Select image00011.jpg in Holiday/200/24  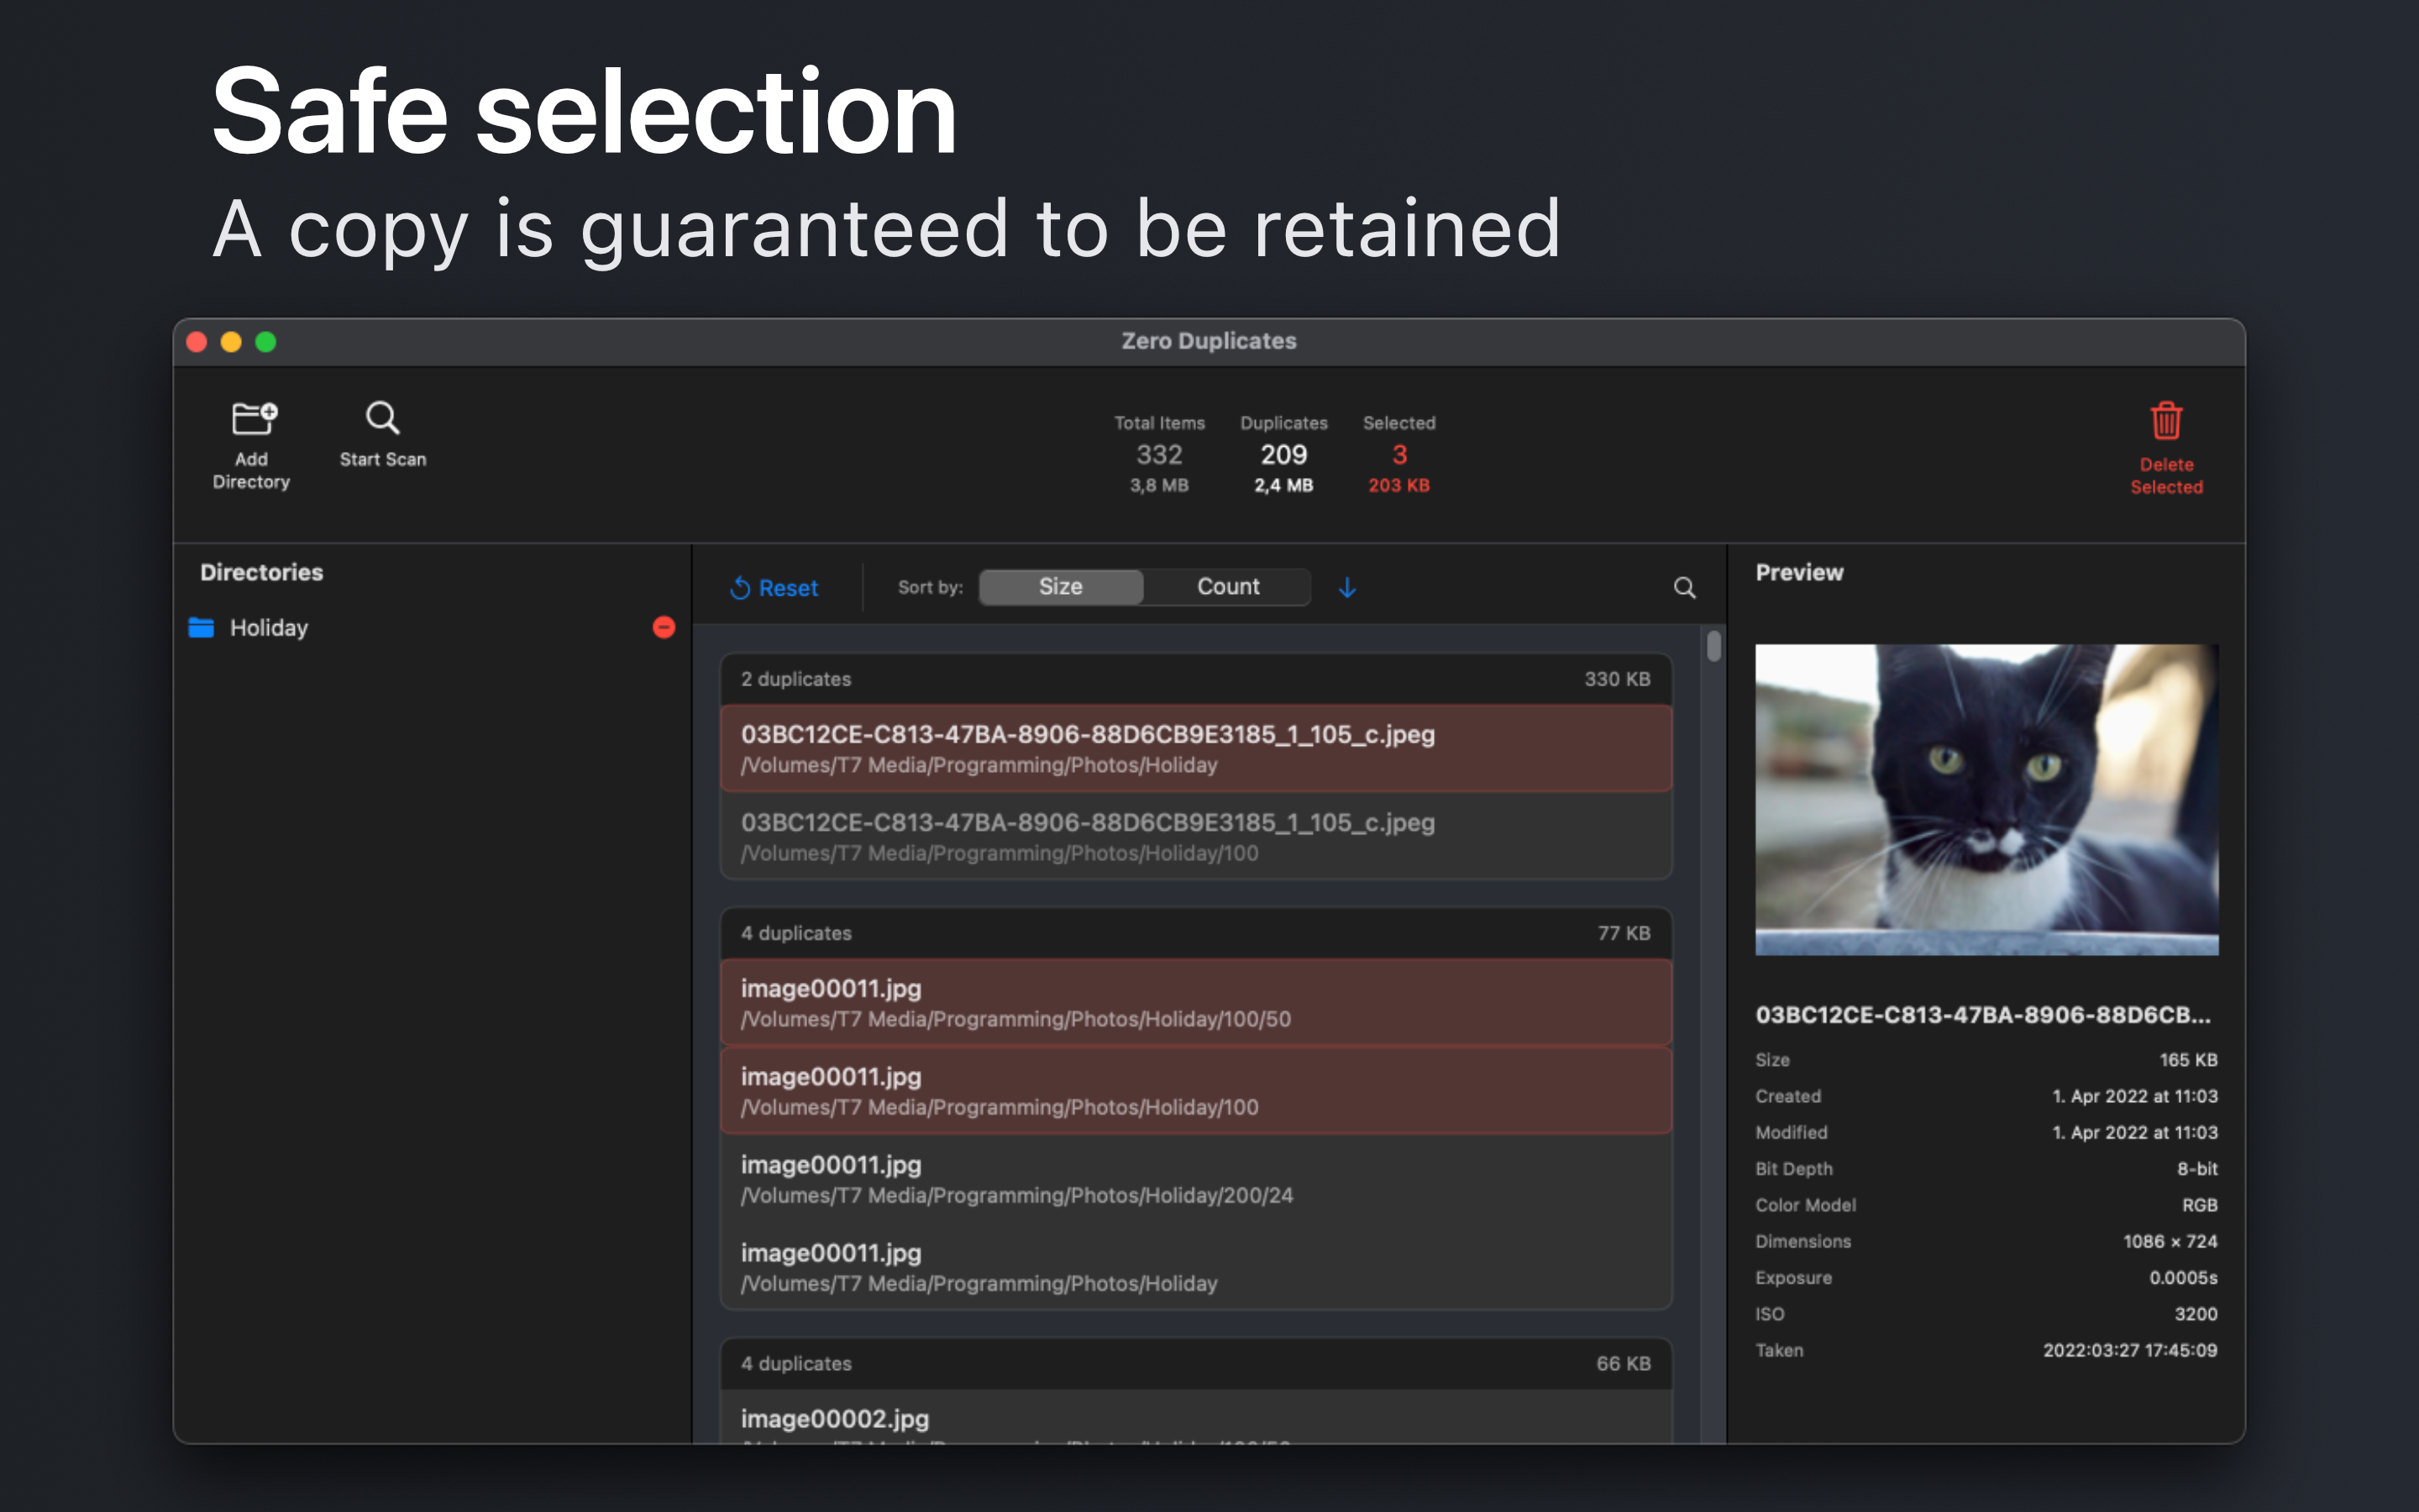coord(1195,1179)
